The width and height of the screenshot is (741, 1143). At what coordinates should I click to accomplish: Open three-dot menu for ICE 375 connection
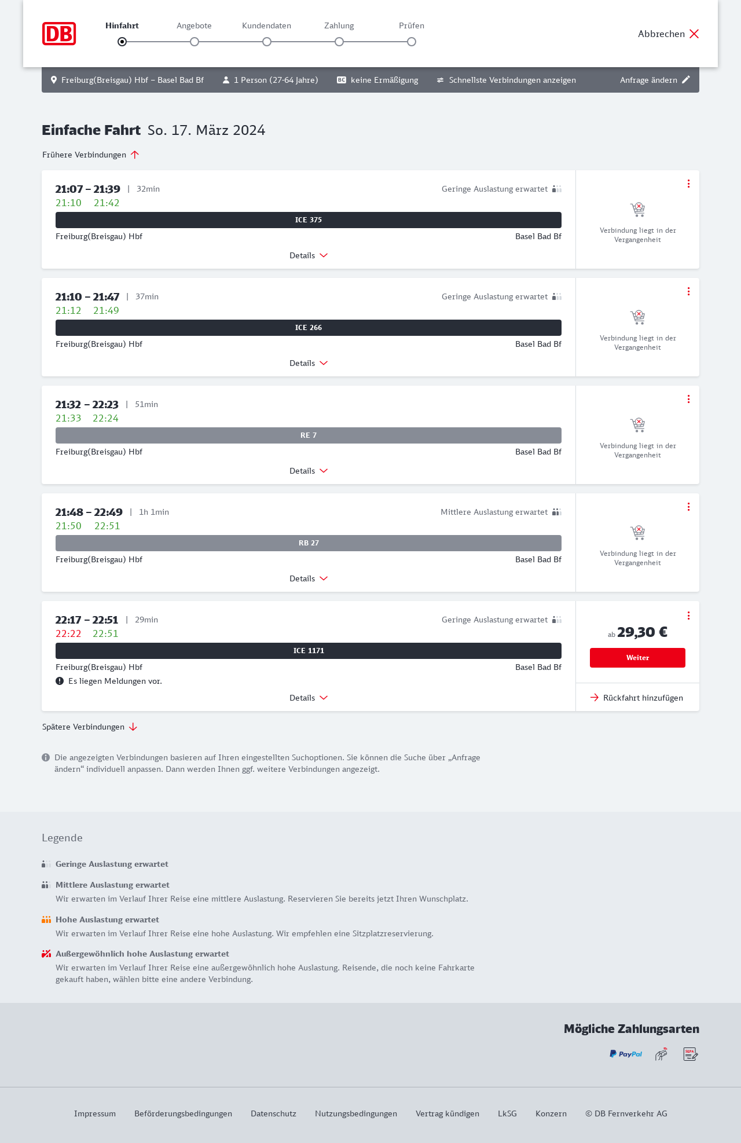tap(688, 184)
